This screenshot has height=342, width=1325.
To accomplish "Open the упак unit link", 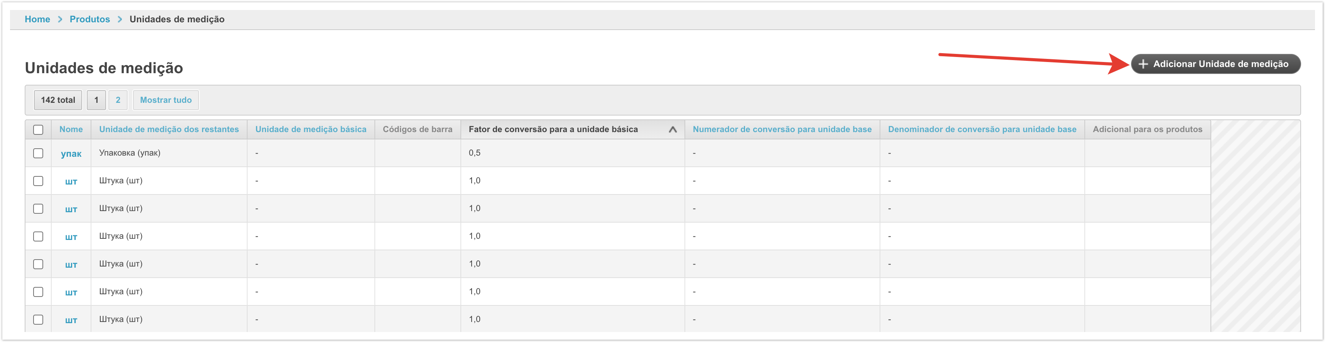I will click(71, 154).
